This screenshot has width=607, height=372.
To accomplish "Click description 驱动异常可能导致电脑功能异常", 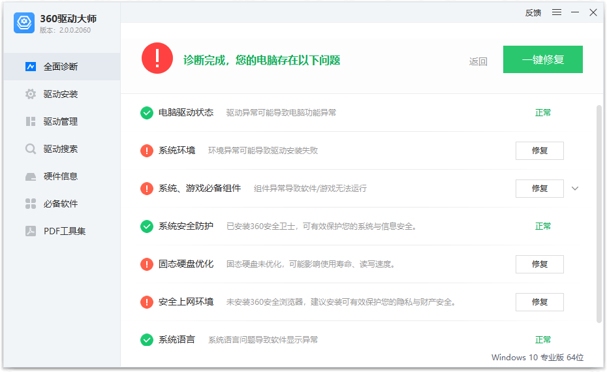I will coord(281,113).
